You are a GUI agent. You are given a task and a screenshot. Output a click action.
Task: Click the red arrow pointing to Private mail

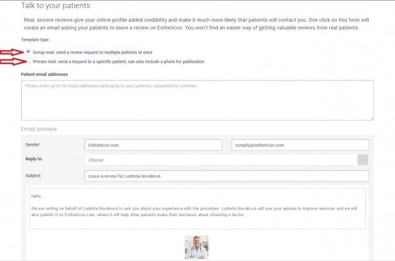click(x=13, y=61)
